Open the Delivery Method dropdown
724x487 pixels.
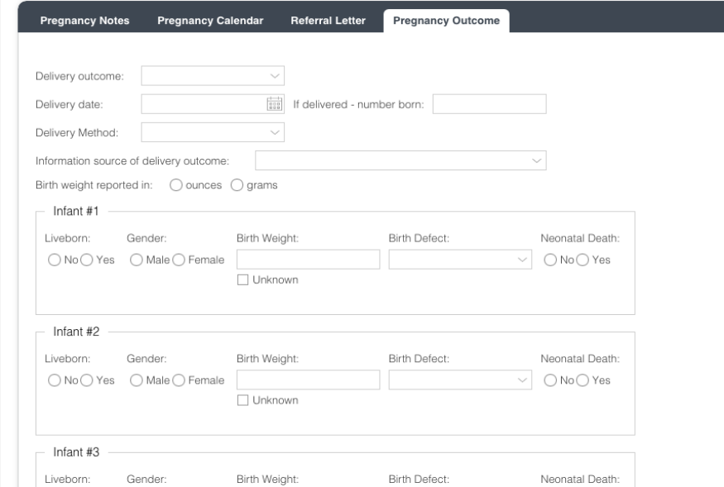(x=213, y=131)
